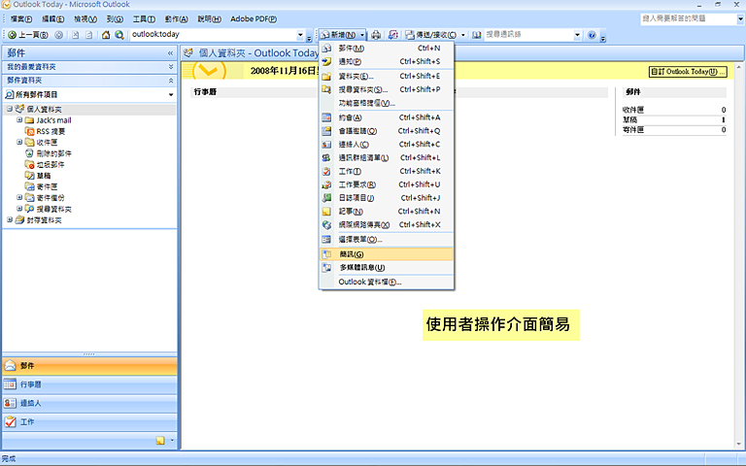Open the Address Book icon

(x=476, y=35)
